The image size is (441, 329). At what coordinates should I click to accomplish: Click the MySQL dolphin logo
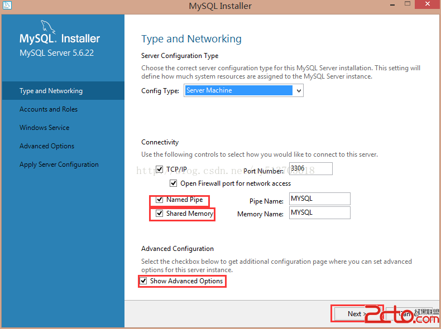pyautogui.click(x=48, y=27)
